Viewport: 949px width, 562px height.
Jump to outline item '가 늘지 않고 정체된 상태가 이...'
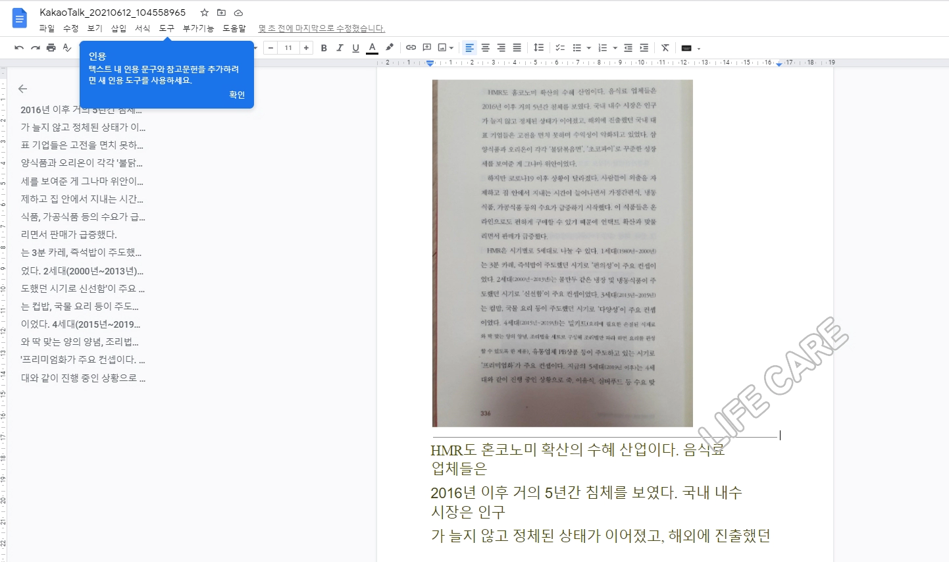tap(83, 127)
